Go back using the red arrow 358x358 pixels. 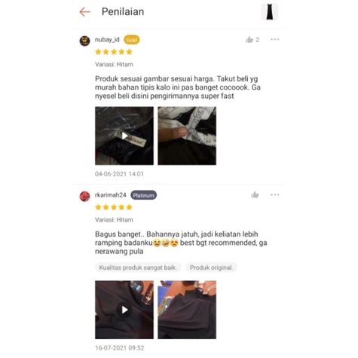(x=85, y=12)
